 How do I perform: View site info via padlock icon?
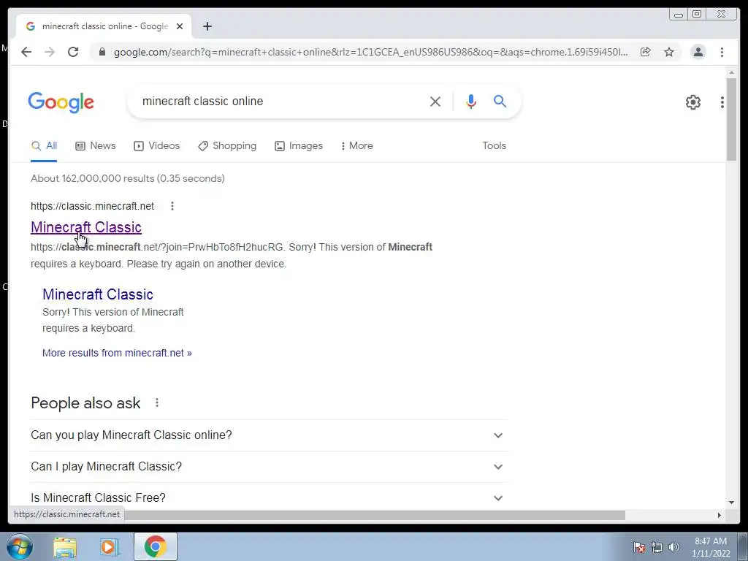102,52
